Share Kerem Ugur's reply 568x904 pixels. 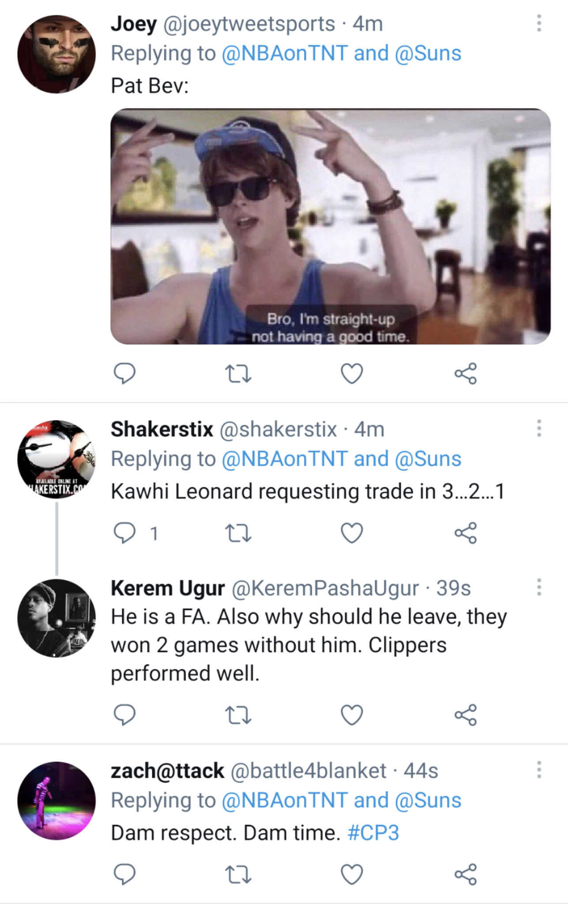[x=466, y=715]
